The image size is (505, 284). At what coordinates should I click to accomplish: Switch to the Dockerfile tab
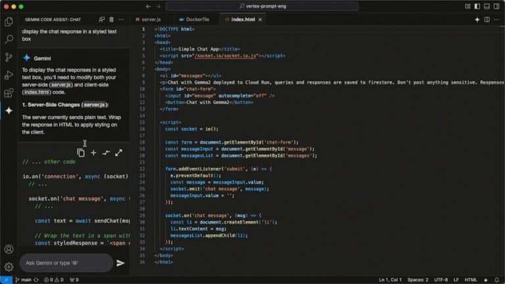tap(194, 20)
